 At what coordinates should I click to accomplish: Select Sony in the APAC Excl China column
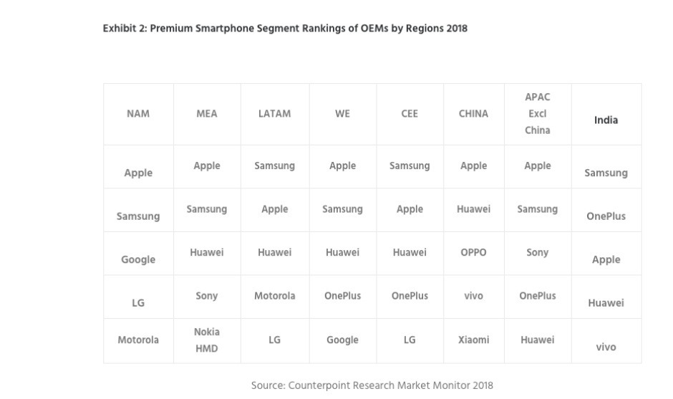click(537, 253)
